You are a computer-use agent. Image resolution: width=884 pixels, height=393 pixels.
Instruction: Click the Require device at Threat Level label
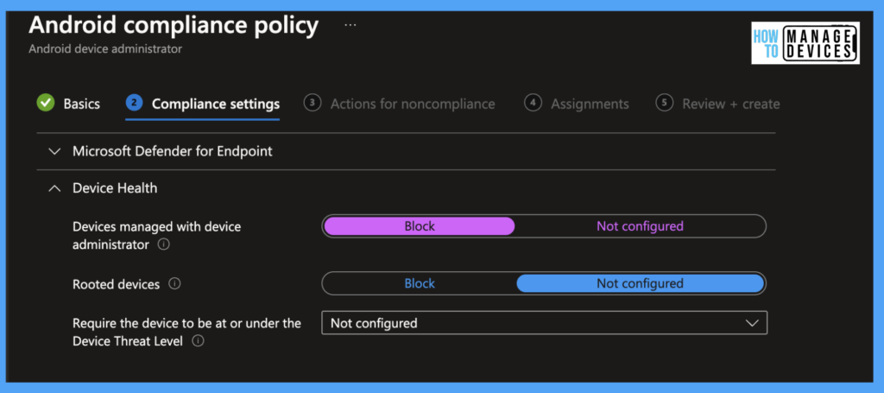(186, 332)
